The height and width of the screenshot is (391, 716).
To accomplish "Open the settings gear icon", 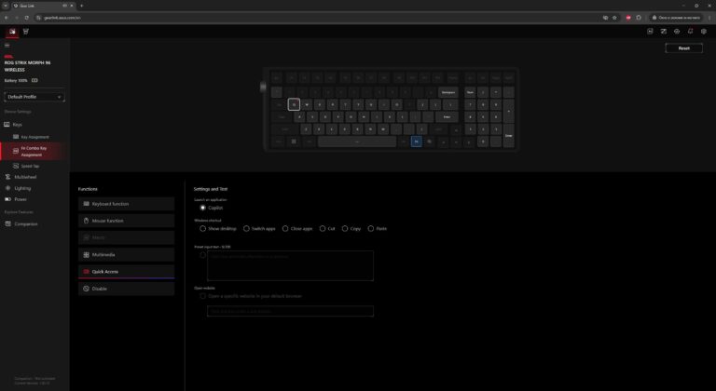I will (704, 32).
